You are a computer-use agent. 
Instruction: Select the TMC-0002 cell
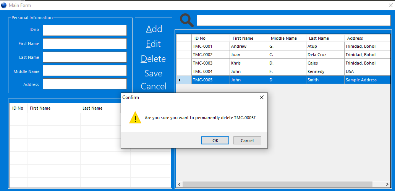210,55
